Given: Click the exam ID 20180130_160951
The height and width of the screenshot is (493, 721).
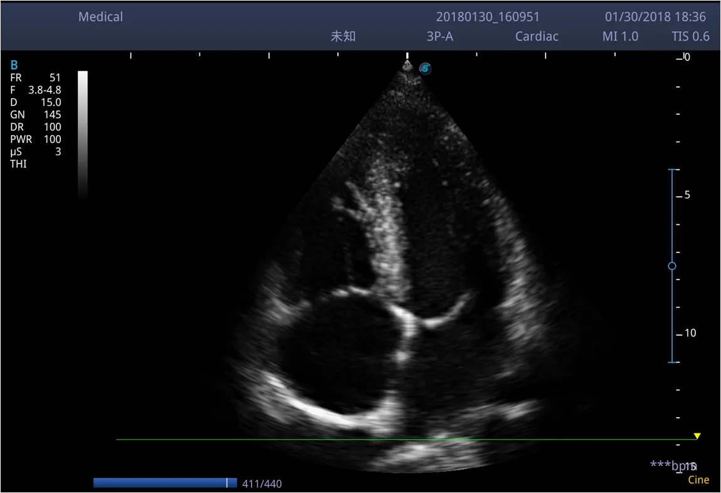Looking at the screenshot, I should (x=488, y=17).
